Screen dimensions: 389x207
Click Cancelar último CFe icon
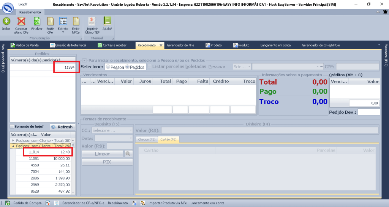[22, 22]
